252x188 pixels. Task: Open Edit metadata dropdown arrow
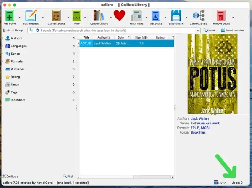[43, 17]
